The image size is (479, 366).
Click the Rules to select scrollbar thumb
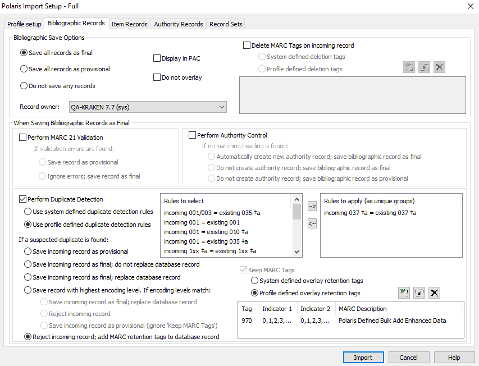(x=297, y=212)
